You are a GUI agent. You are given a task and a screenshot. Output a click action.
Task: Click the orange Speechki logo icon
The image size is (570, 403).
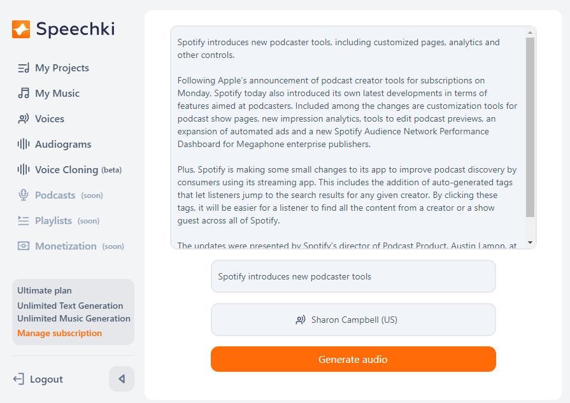click(21, 29)
